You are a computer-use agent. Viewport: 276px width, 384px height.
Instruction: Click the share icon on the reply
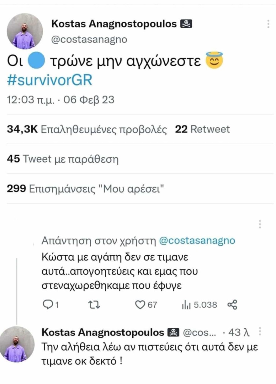coord(232,304)
